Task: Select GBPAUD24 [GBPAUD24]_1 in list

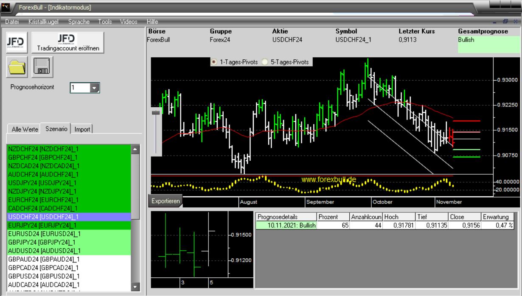Action: 69,259
